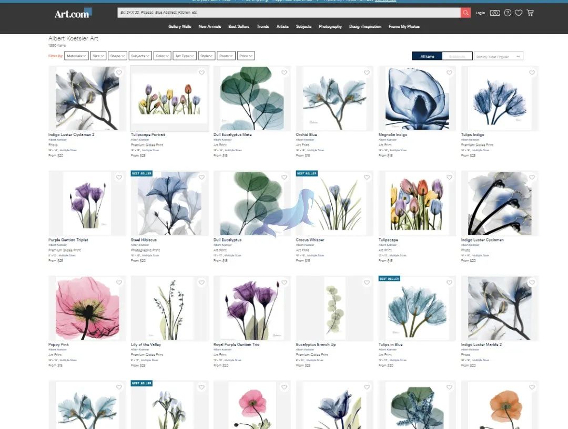Open the Orchid Blue artwork thumbnail
Screen dimensions: 568x429
334,98
